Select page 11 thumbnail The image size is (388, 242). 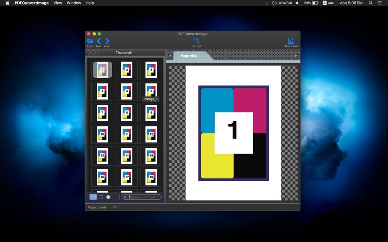tap(127, 135)
